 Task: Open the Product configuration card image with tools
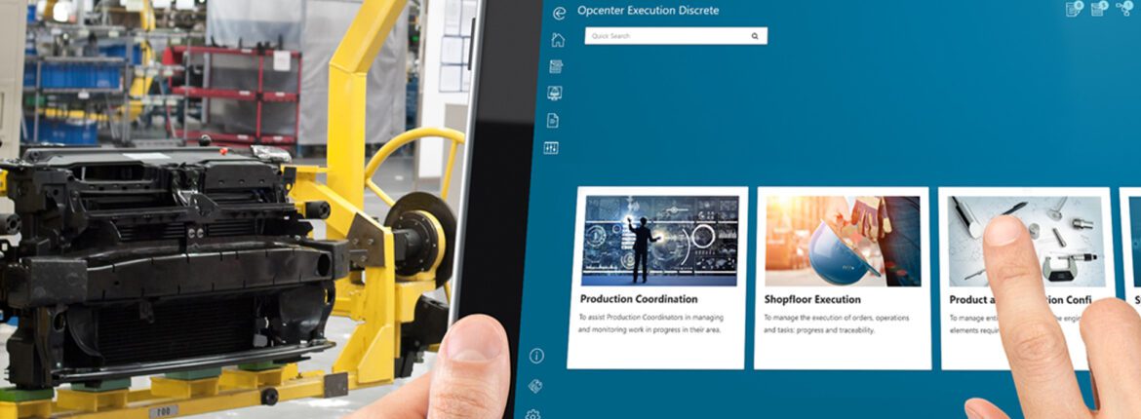pos(1026,242)
